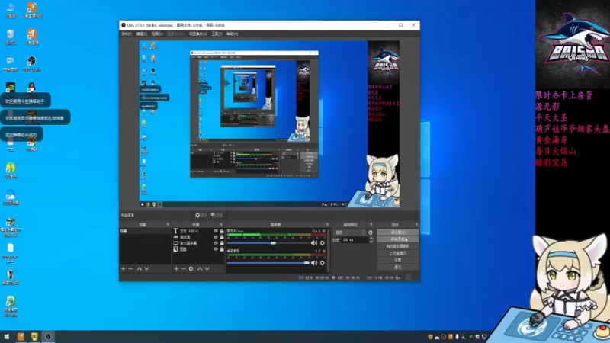Screen dimensions: 610x343
Task: Start the virtual camera button
Action: [397, 246]
